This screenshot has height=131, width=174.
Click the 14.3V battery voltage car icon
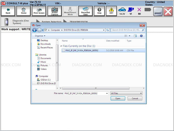click(122, 11)
